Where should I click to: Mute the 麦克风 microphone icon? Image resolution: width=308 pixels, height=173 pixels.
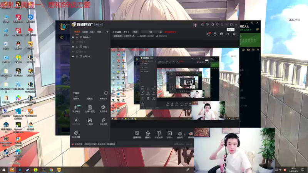pos(180,134)
